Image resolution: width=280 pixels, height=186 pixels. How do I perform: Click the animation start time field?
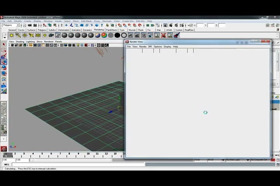[x=9, y=160]
